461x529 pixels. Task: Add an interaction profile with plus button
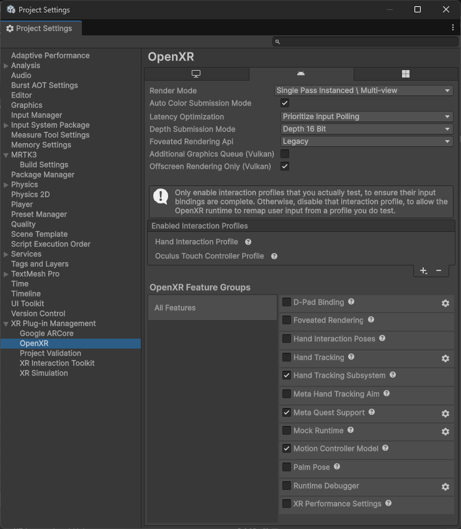click(423, 270)
